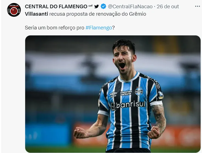Viewport: 202px width, 153px height.
Task: Click the blue verified badge icon
Action: pos(103,6)
